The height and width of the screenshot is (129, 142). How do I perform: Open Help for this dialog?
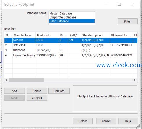pyautogui.click(x=128, y=121)
